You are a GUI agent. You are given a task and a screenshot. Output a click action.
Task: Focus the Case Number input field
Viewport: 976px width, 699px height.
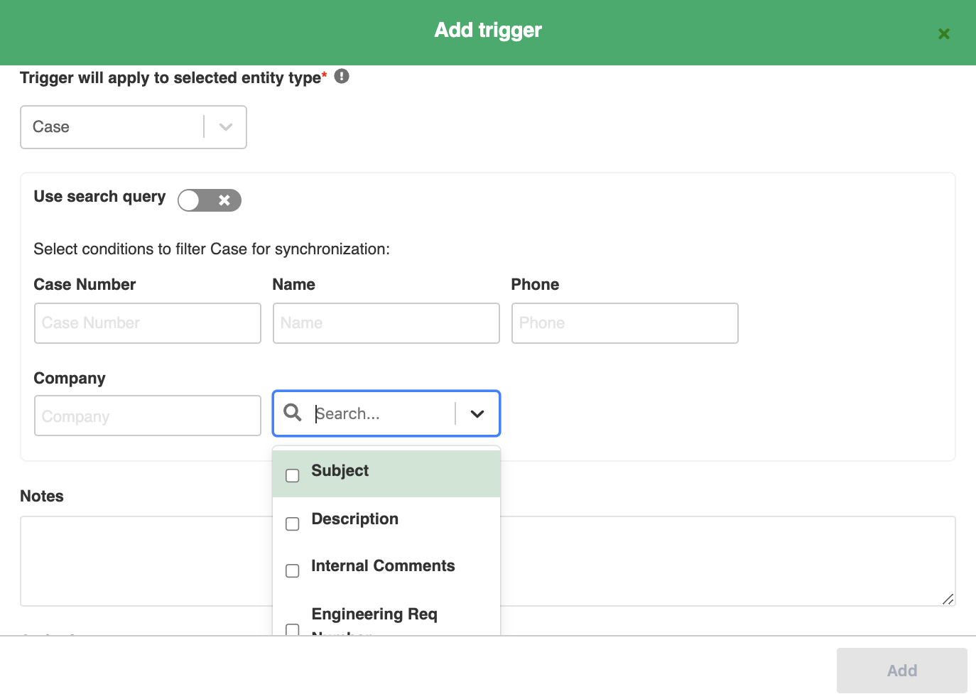click(148, 323)
